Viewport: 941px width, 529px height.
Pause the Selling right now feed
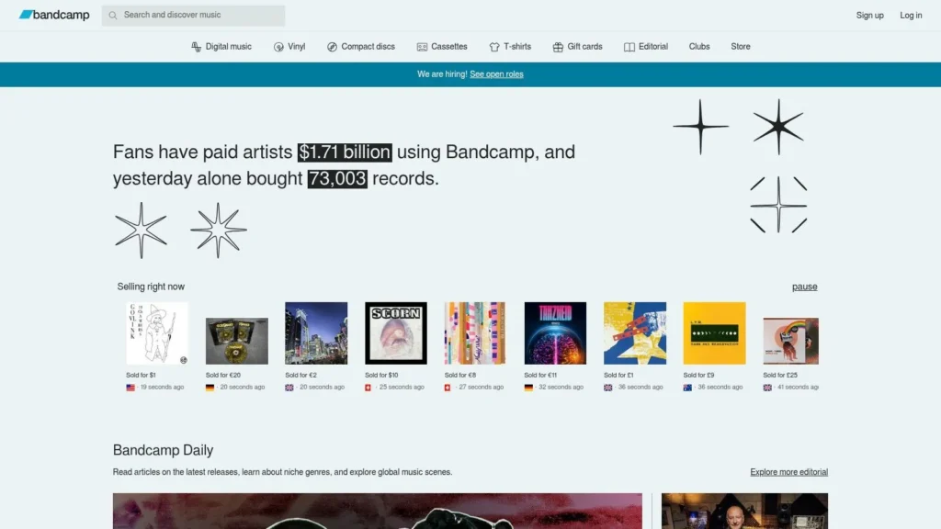(x=804, y=287)
